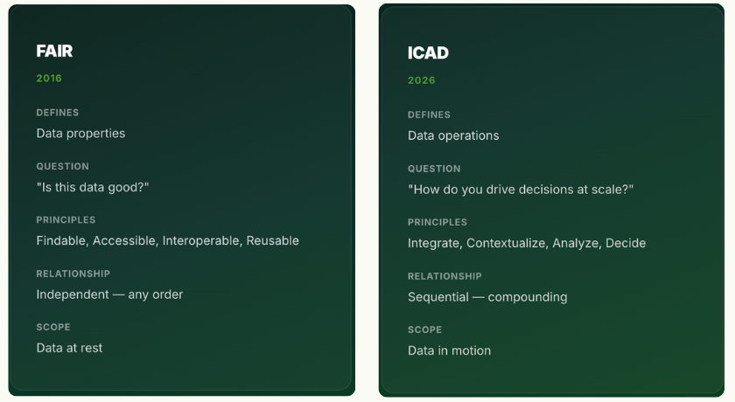Click the "Data operations" text
This screenshot has height=402, width=735.
[x=453, y=135]
